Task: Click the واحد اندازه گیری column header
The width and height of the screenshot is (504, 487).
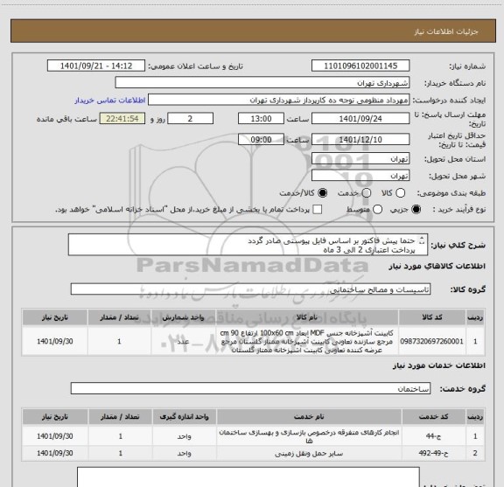Action: (x=184, y=417)
